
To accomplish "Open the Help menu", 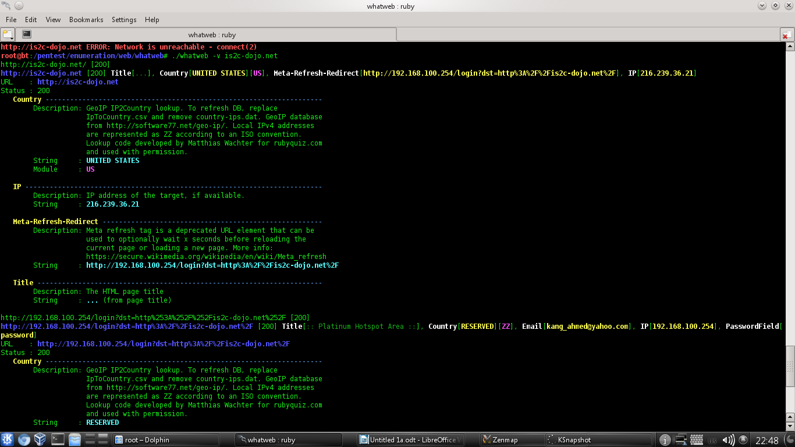I will tap(152, 19).
